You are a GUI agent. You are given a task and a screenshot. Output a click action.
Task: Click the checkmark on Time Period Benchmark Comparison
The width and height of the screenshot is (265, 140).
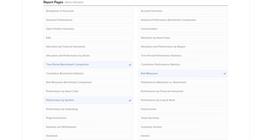point(130,65)
